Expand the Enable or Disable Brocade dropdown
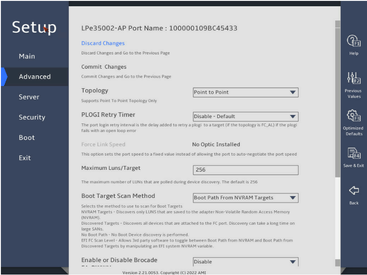The height and width of the screenshot is (275, 367). 246,262
